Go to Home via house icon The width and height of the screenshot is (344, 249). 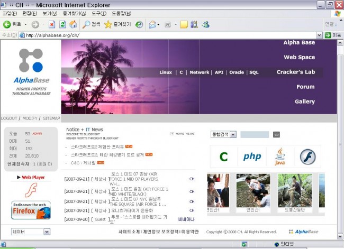73,24
